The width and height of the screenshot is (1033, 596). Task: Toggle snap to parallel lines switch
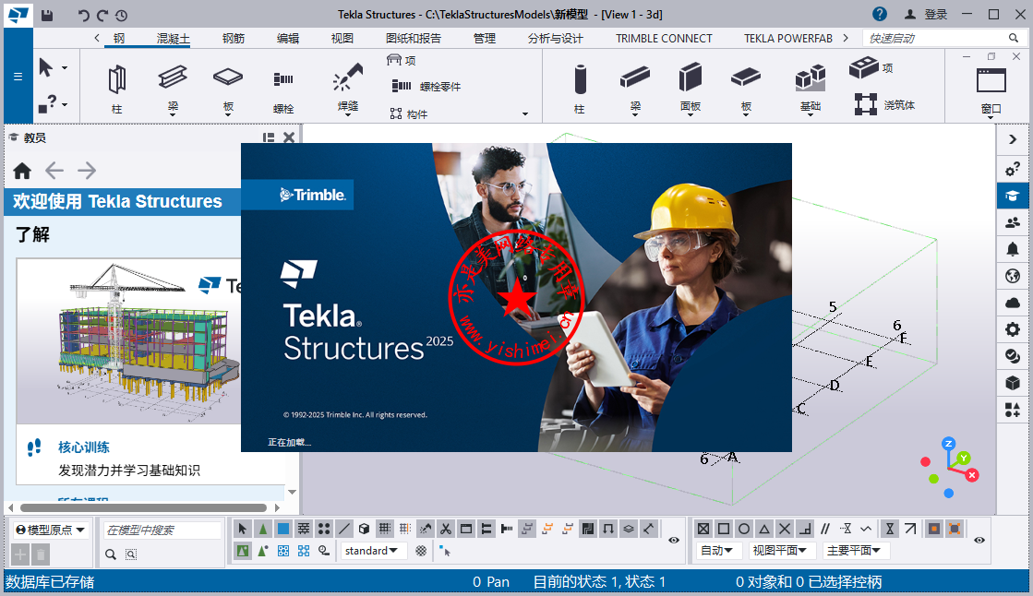[x=824, y=529]
